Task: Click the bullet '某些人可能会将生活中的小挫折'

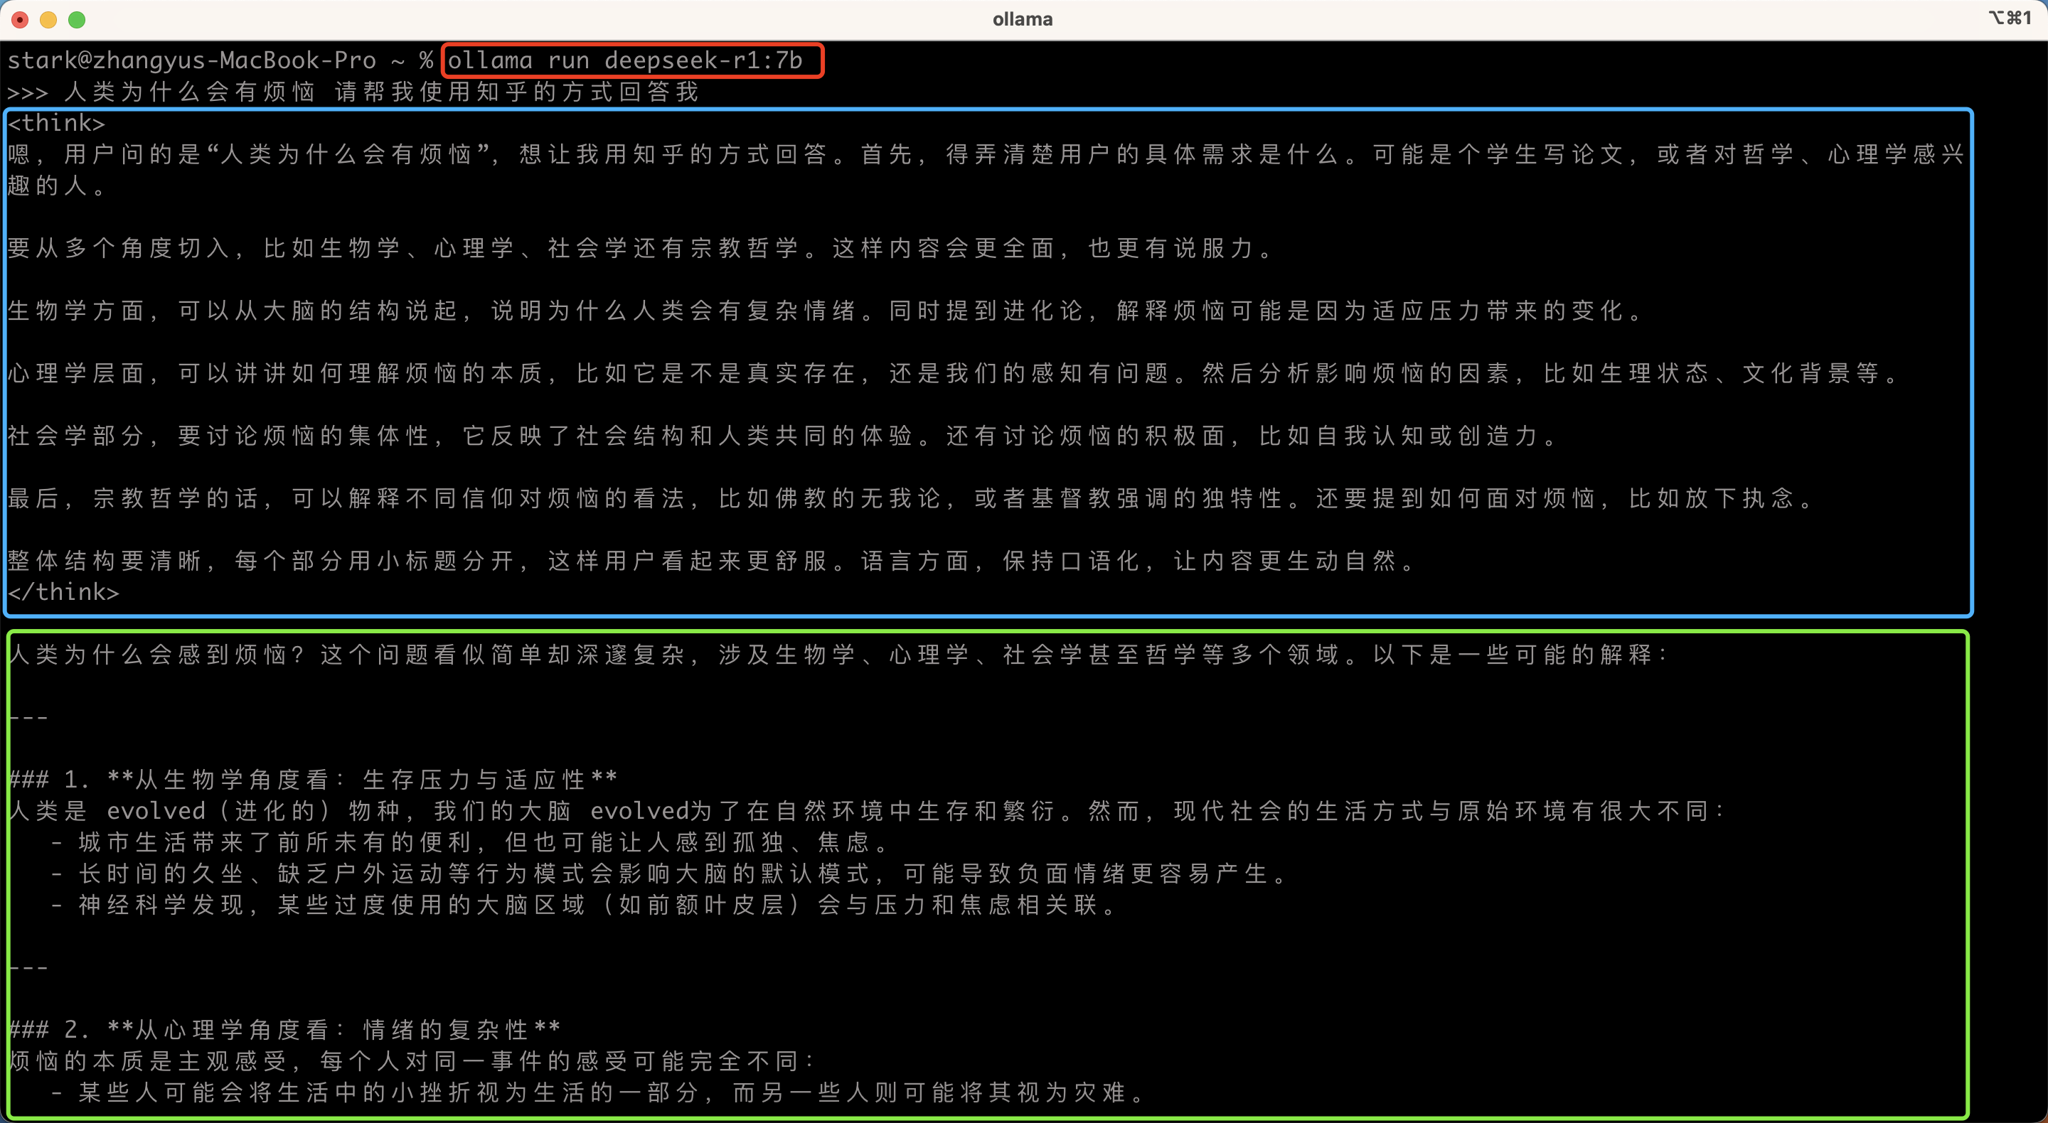Action: (597, 1092)
